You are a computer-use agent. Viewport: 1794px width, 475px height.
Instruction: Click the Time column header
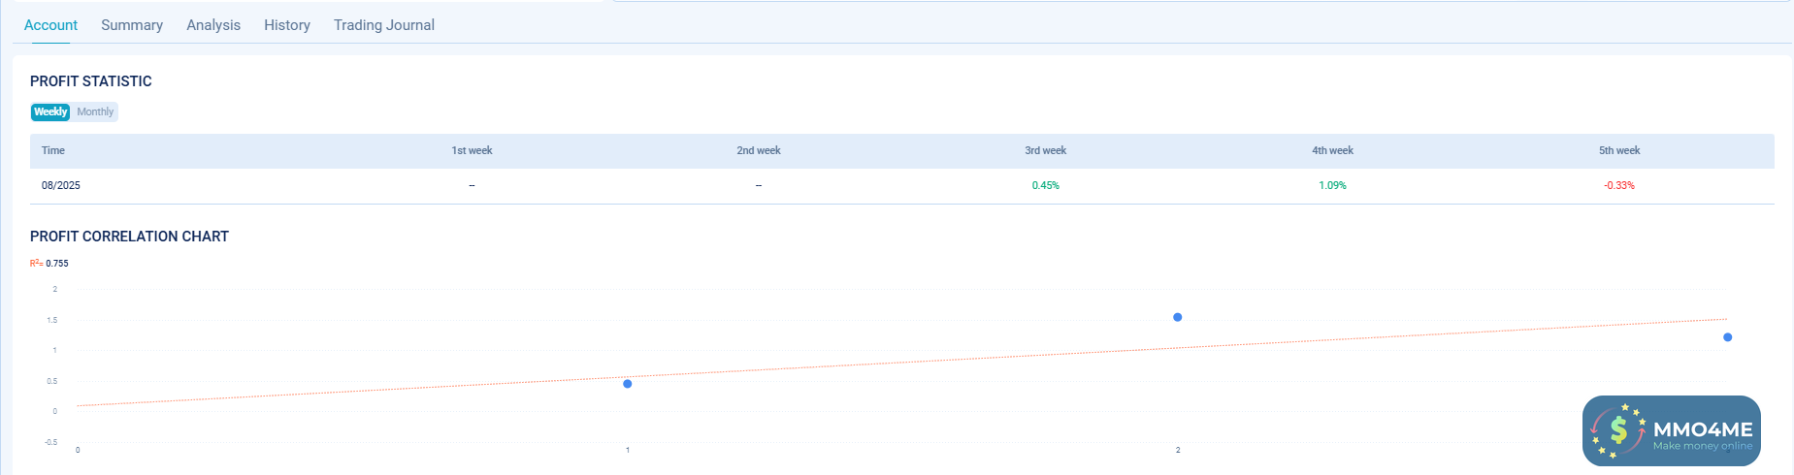click(53, 150)
